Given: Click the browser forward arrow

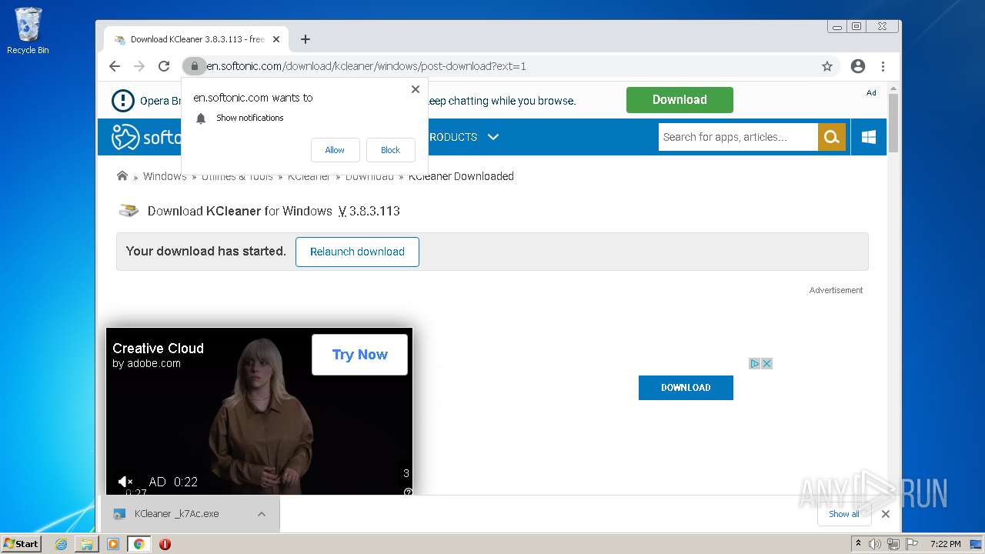Looking at the screenshot, I should point(139,66).
